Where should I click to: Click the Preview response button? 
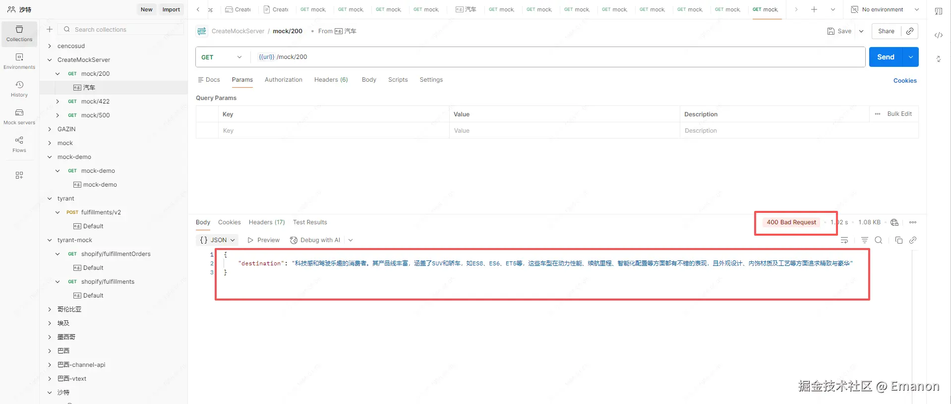263,240
